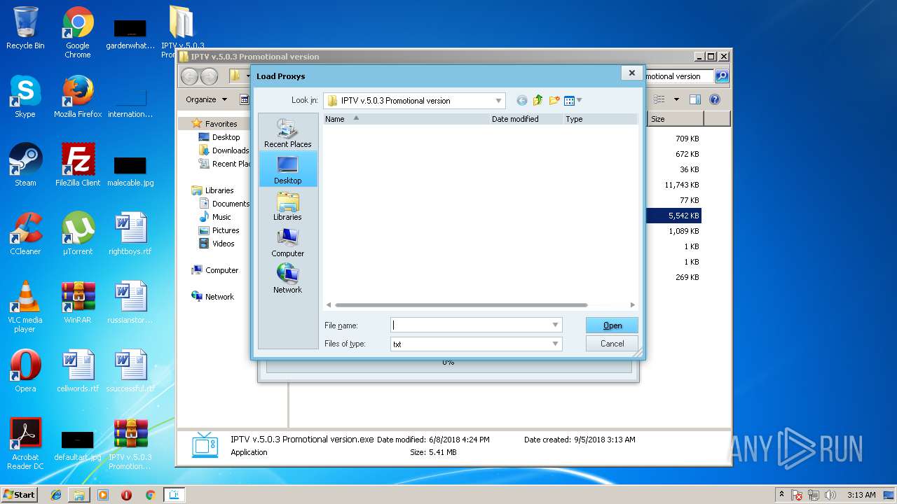
Task: Open Recycle Bin desktop icon
Action: (x=25, y=28)
